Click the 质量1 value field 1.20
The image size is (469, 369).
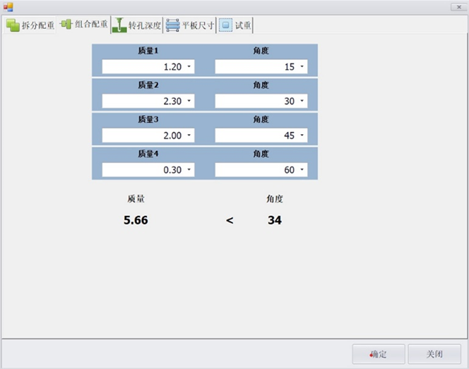click(x=148, y=66)
